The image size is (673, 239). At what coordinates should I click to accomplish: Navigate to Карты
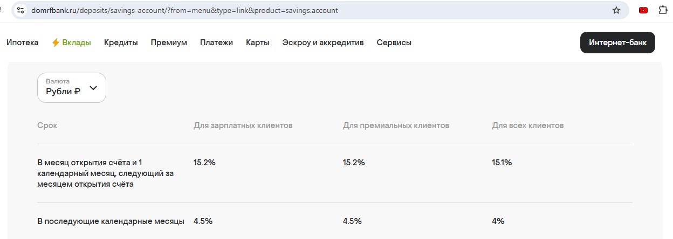click(257, 43)
